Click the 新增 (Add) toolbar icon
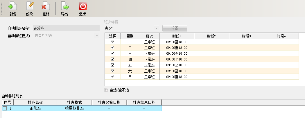Screen dimensions: 305x118 coord(12,6)
